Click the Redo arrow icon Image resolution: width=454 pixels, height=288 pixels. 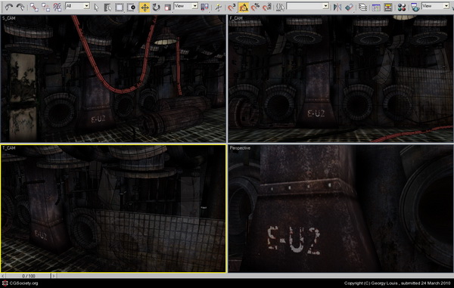pos(20,7)
